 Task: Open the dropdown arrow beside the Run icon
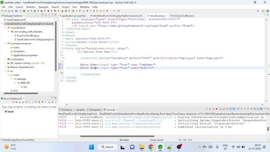click(38, 11)
